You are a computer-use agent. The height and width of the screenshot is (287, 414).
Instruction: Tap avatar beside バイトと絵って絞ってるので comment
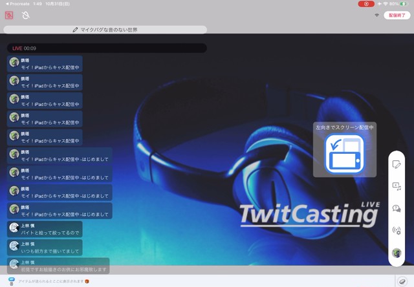point(14,228)
